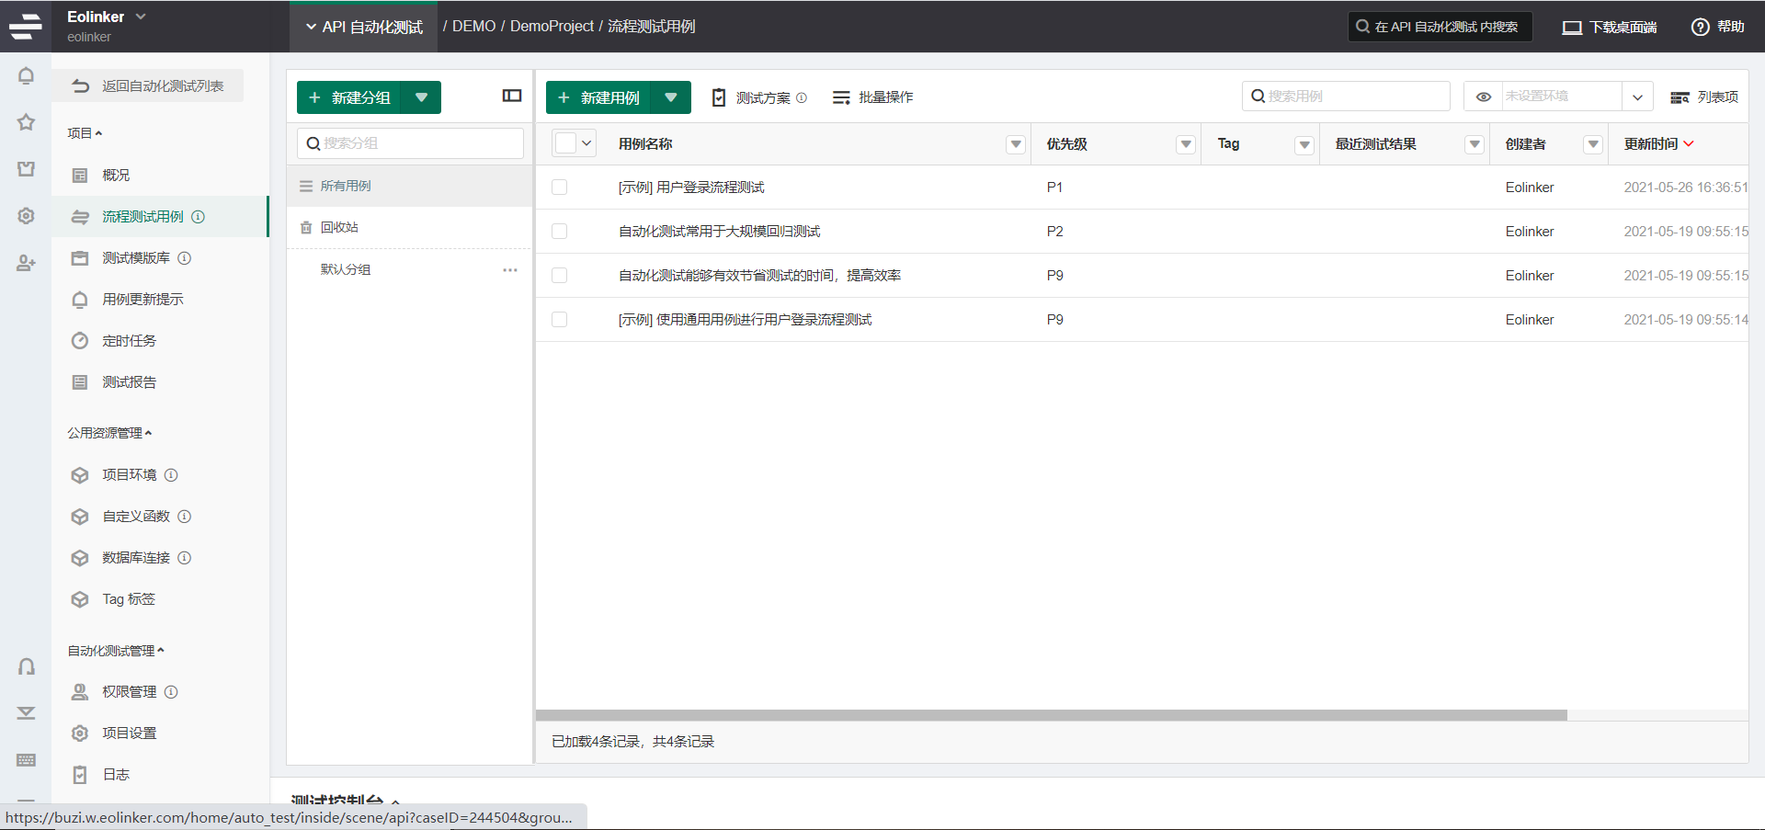The width and height of the screenshot is (1765, 830).
Task: Click the headset support icon in left rail
Action: click(26, 666)
